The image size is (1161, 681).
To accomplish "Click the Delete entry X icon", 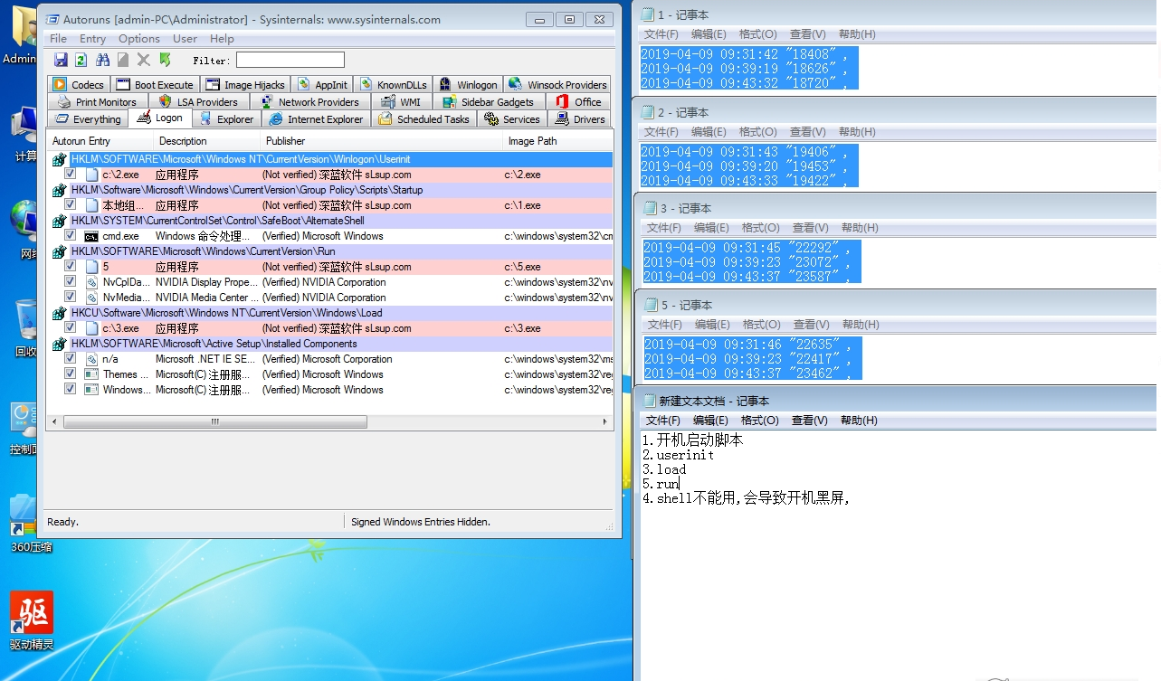I will pos(143,60).
